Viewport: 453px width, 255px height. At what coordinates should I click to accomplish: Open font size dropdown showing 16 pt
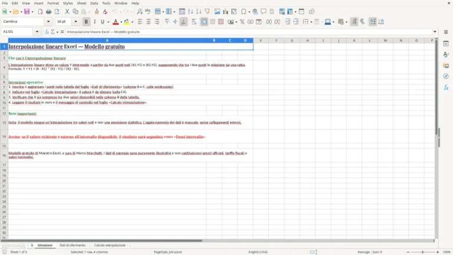click(x=75, y=22)
